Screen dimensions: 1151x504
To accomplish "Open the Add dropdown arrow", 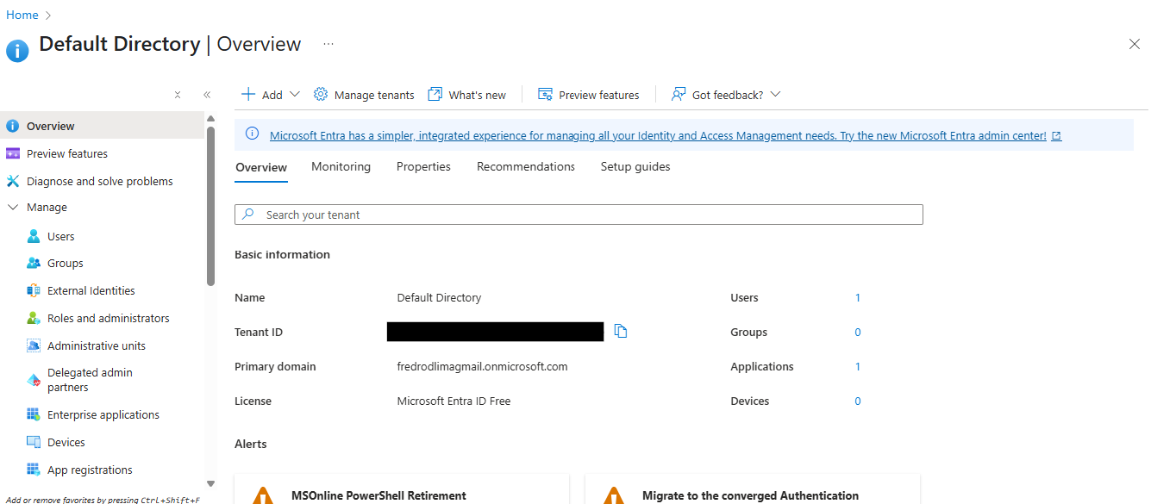I will point(295,94).
